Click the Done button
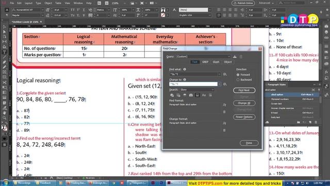This screenshot has height=186, width=330. click(249, 143)
